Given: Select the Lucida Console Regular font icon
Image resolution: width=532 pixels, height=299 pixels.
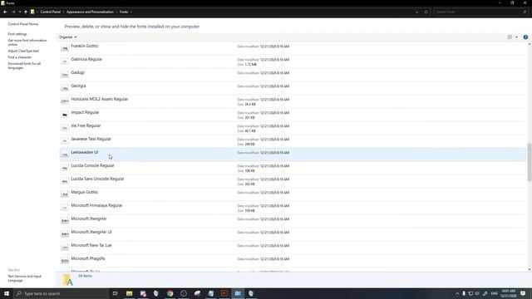Looking at the screenshot, I should tap(65, 168).
